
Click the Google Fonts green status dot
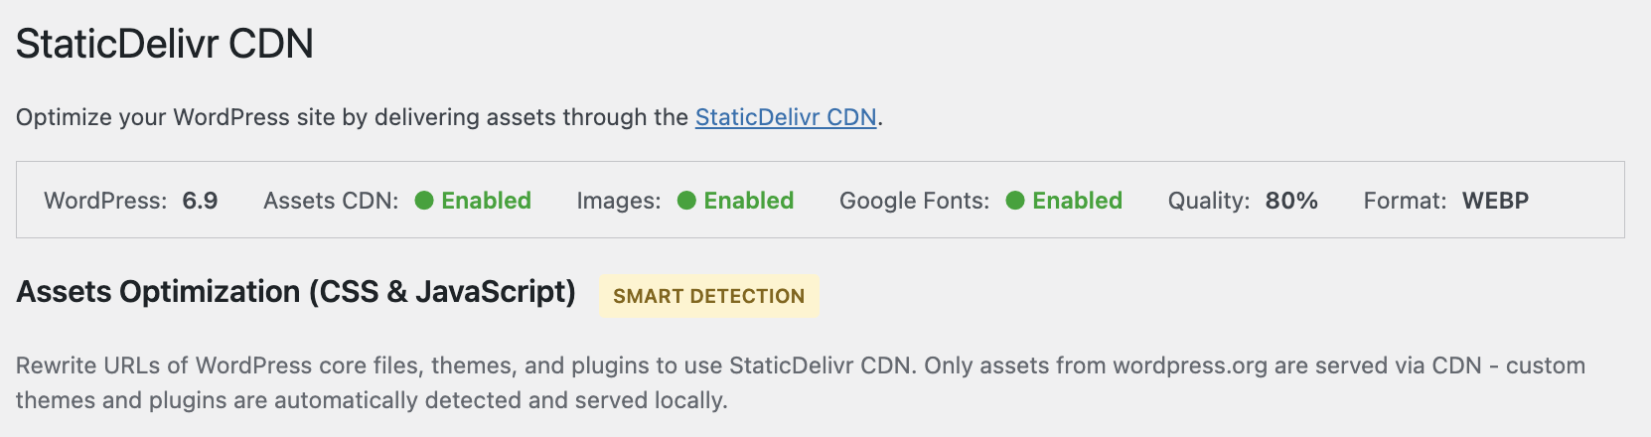click(1015, 201)
